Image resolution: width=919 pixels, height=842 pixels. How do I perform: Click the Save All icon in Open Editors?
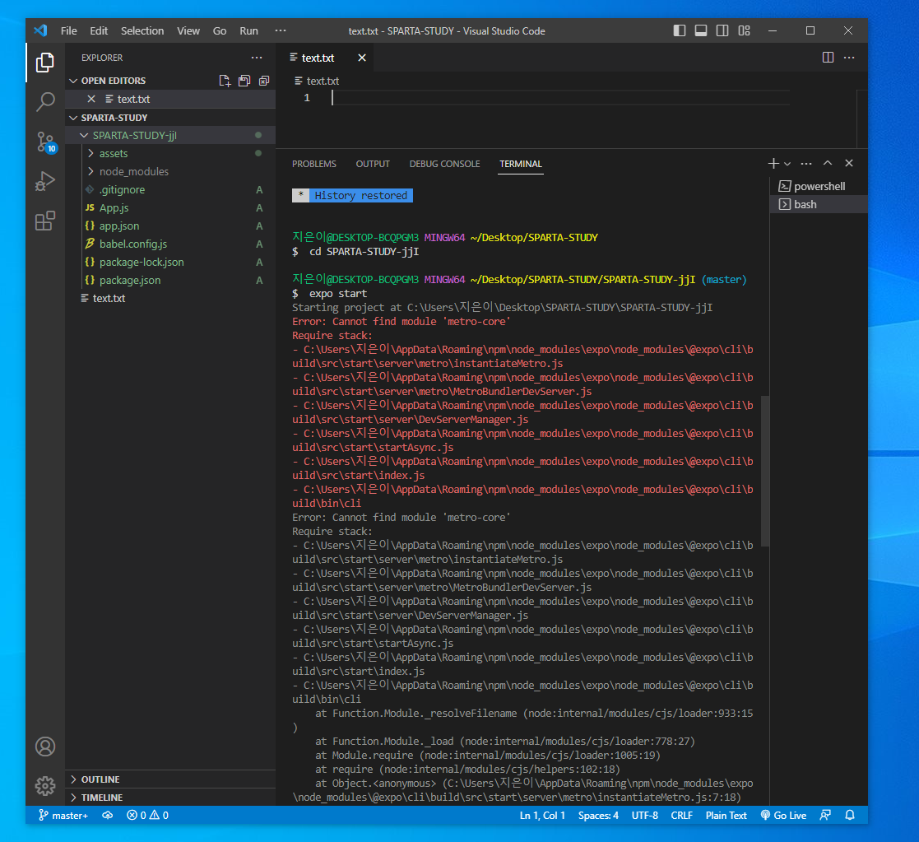244,81
